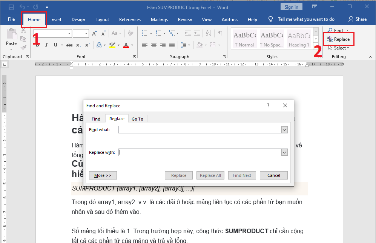Viewport: 376px width, 243px height.
Task: Expand options with the More button
Action: (x=103, y=175)
